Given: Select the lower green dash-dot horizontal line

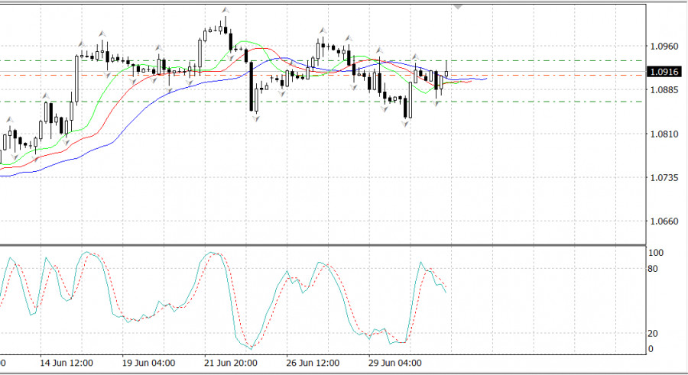Looking at the screenshot, I should [535, 102].
